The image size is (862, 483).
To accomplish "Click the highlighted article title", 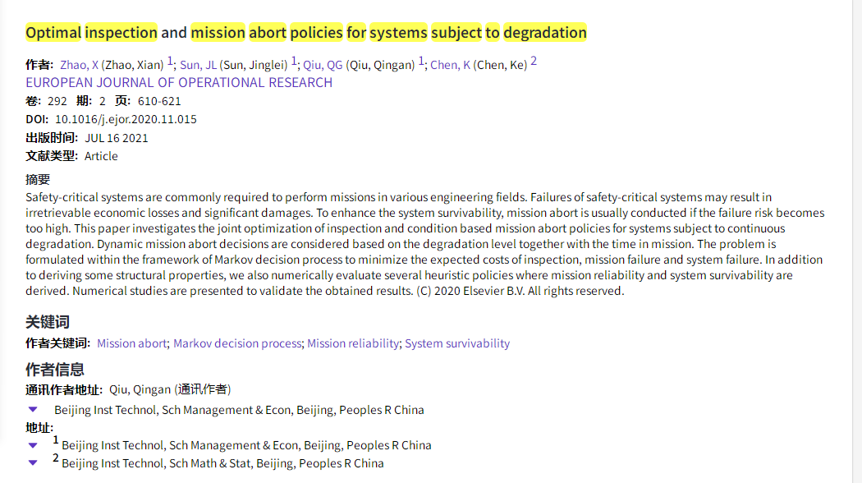I will [306, 33].
